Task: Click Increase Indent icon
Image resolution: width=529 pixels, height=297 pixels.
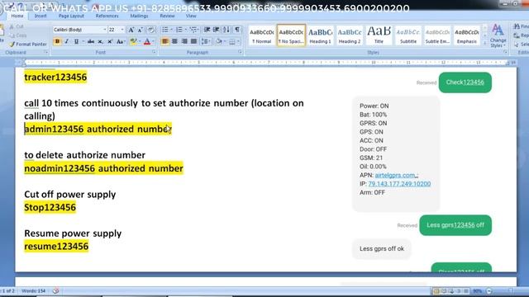Action: coord(217,30)
